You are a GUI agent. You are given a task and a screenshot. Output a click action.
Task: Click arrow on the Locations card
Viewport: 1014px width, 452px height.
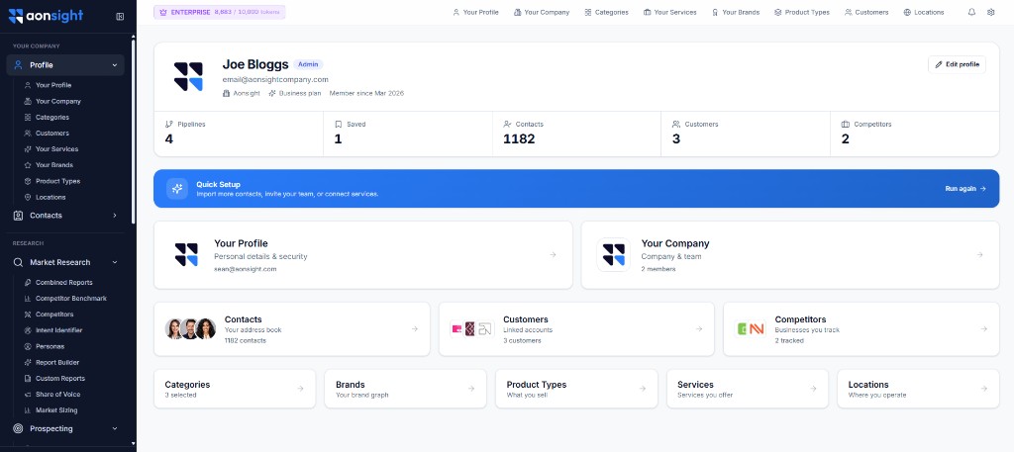pos(983,389)
